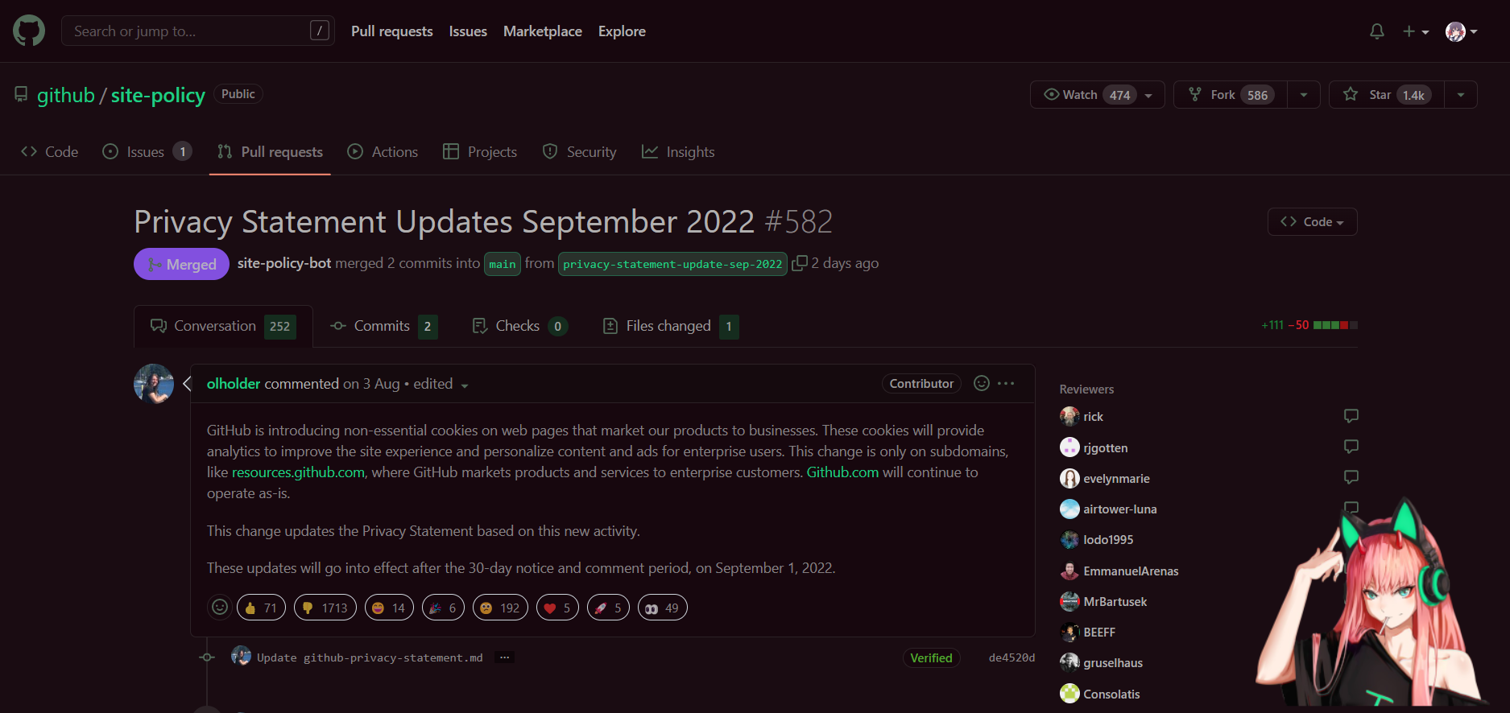Go to Pull requests in top navigation
The image size is (1510, 713).
(392, 31)
